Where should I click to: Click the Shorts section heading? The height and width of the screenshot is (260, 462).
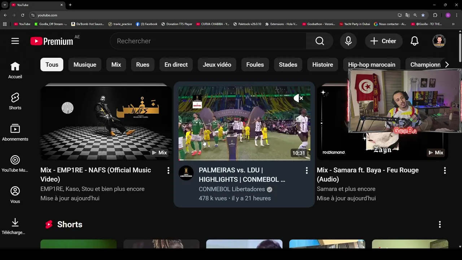click(70, 225)
